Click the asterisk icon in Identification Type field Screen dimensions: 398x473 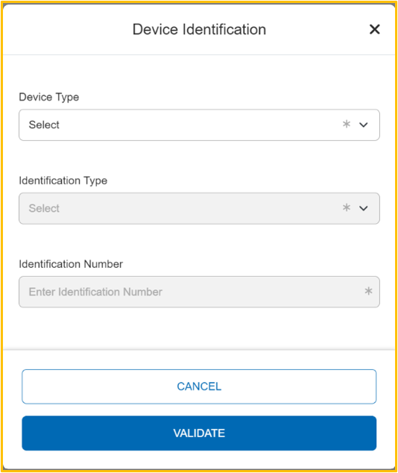pyautogui.click(x=347, y=207)
